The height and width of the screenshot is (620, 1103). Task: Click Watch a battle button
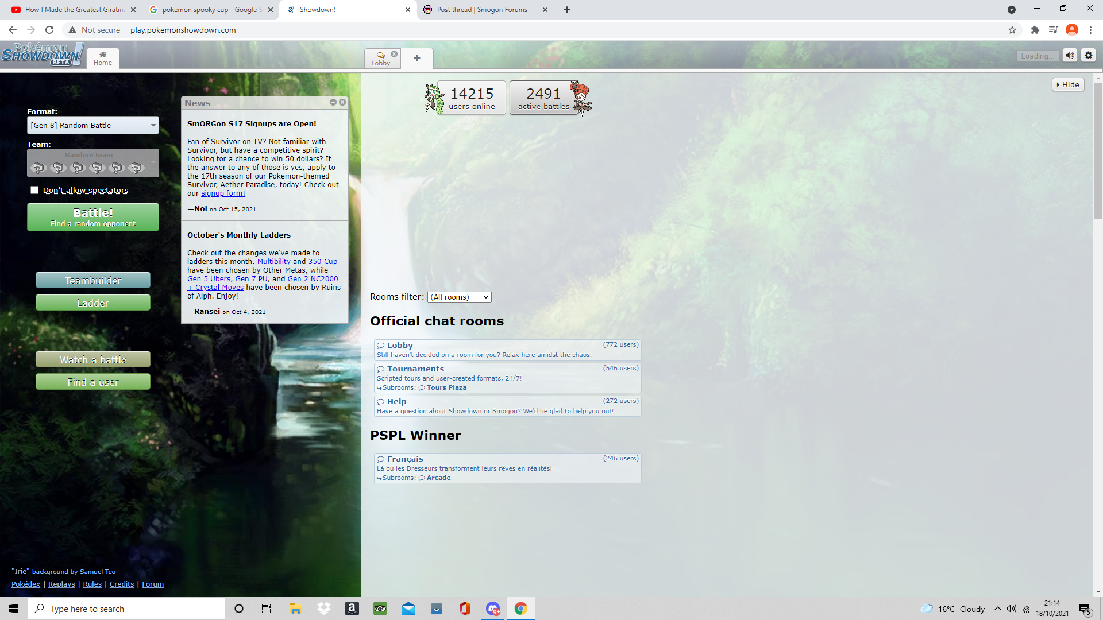pyautogui.click(x=92, y=359)
